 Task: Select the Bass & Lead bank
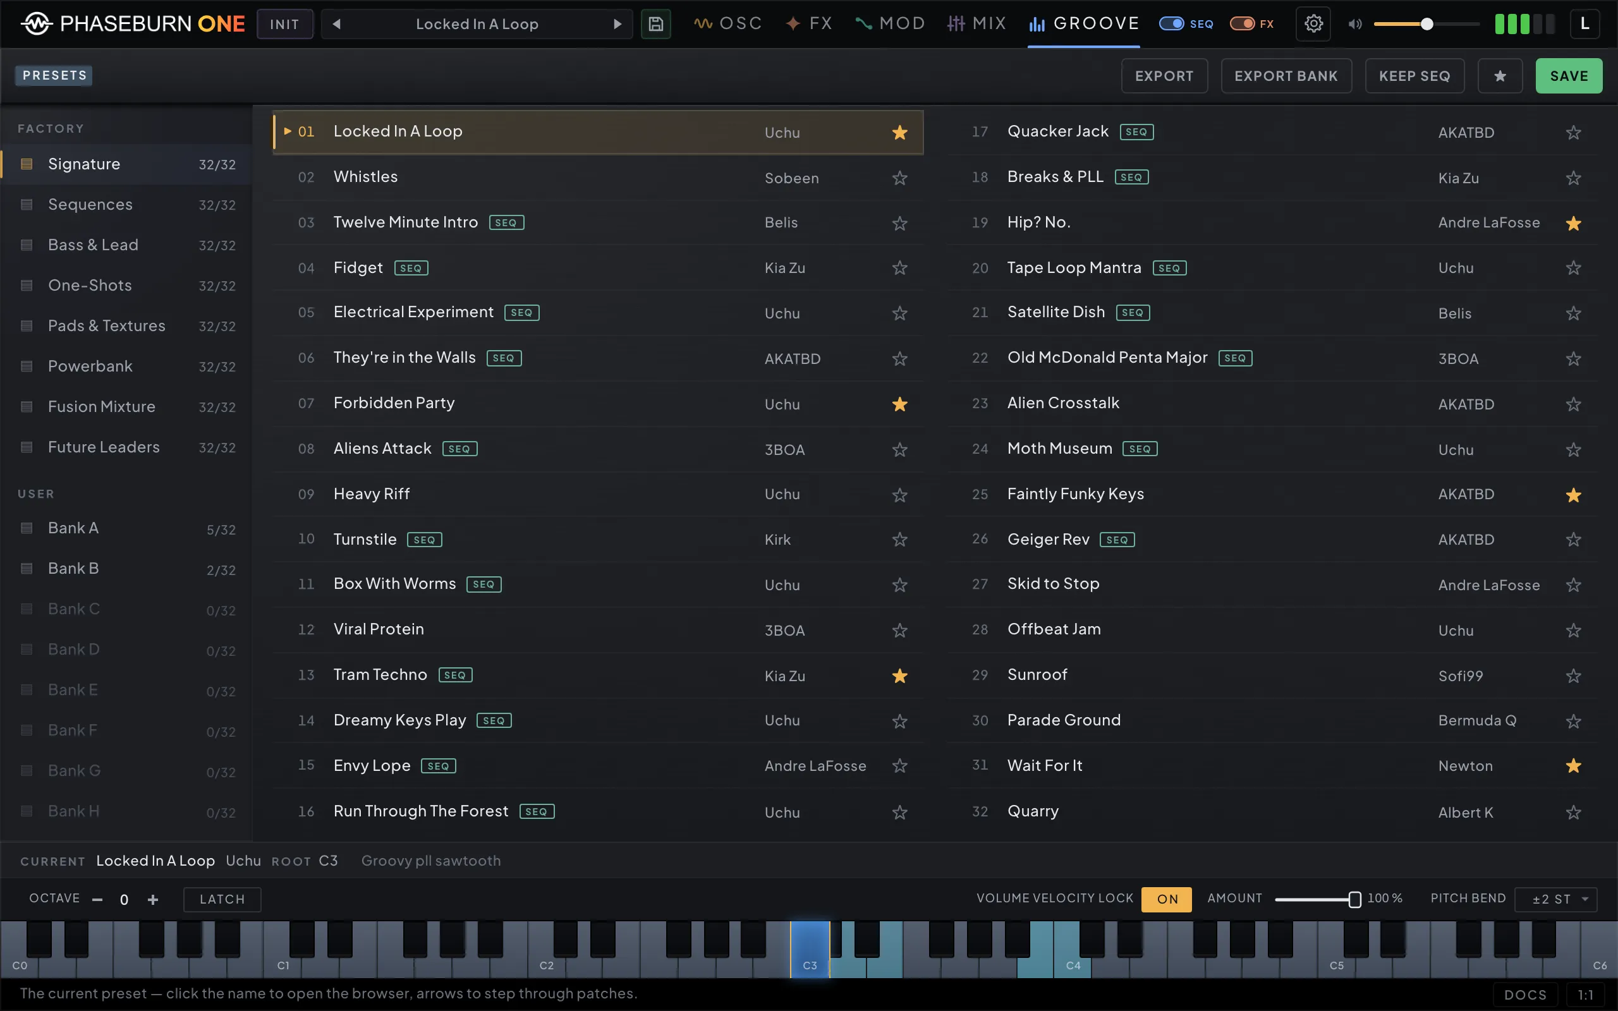[x=127, y=245]
